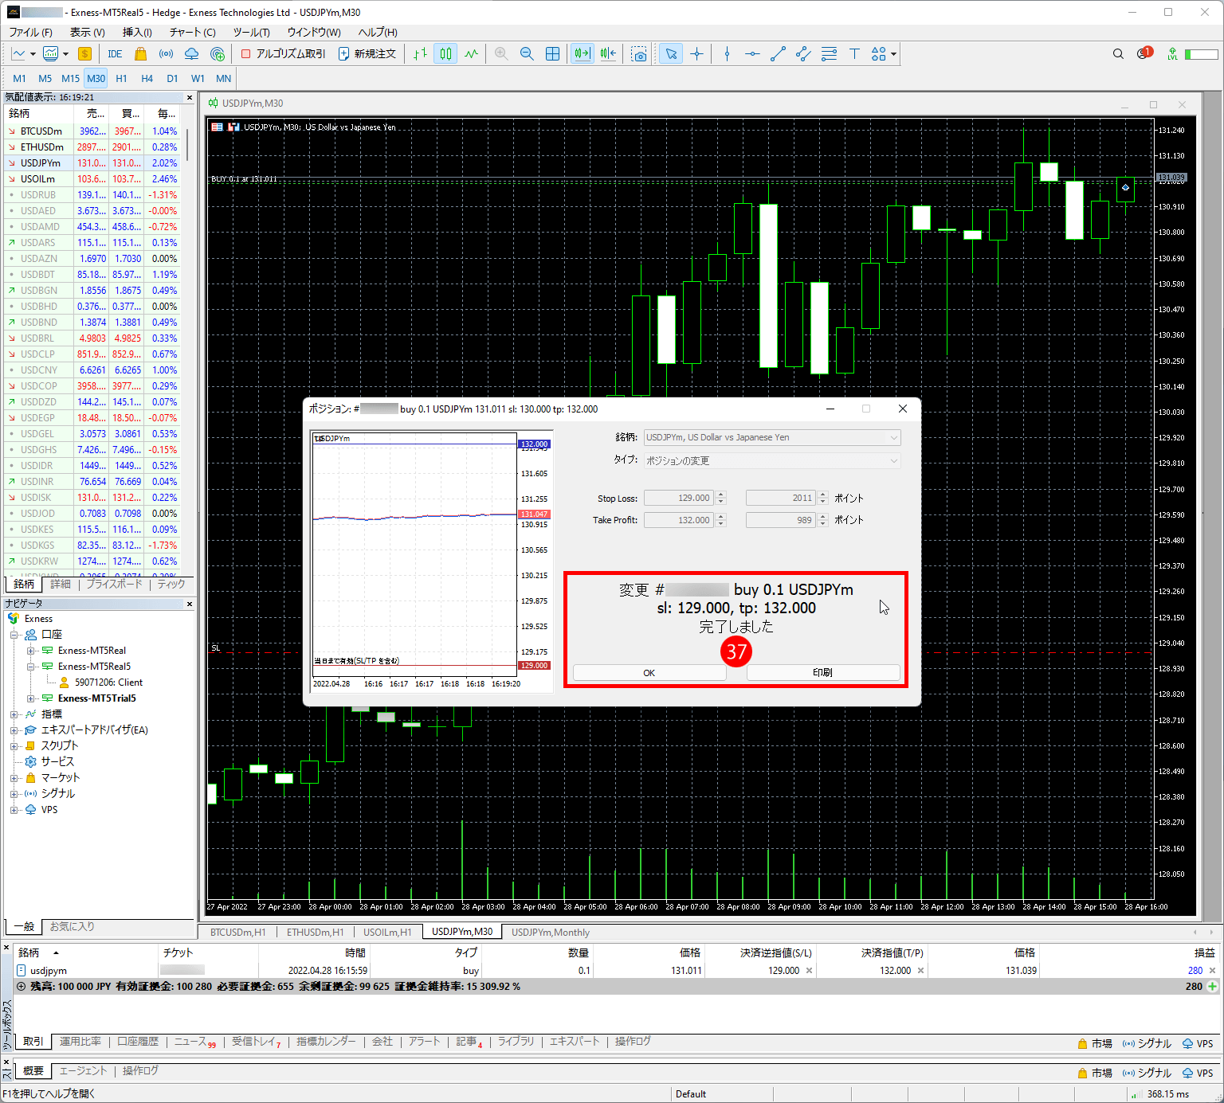
Task: Expand the Exness-MT5Real account node
Action: (31, 651)
